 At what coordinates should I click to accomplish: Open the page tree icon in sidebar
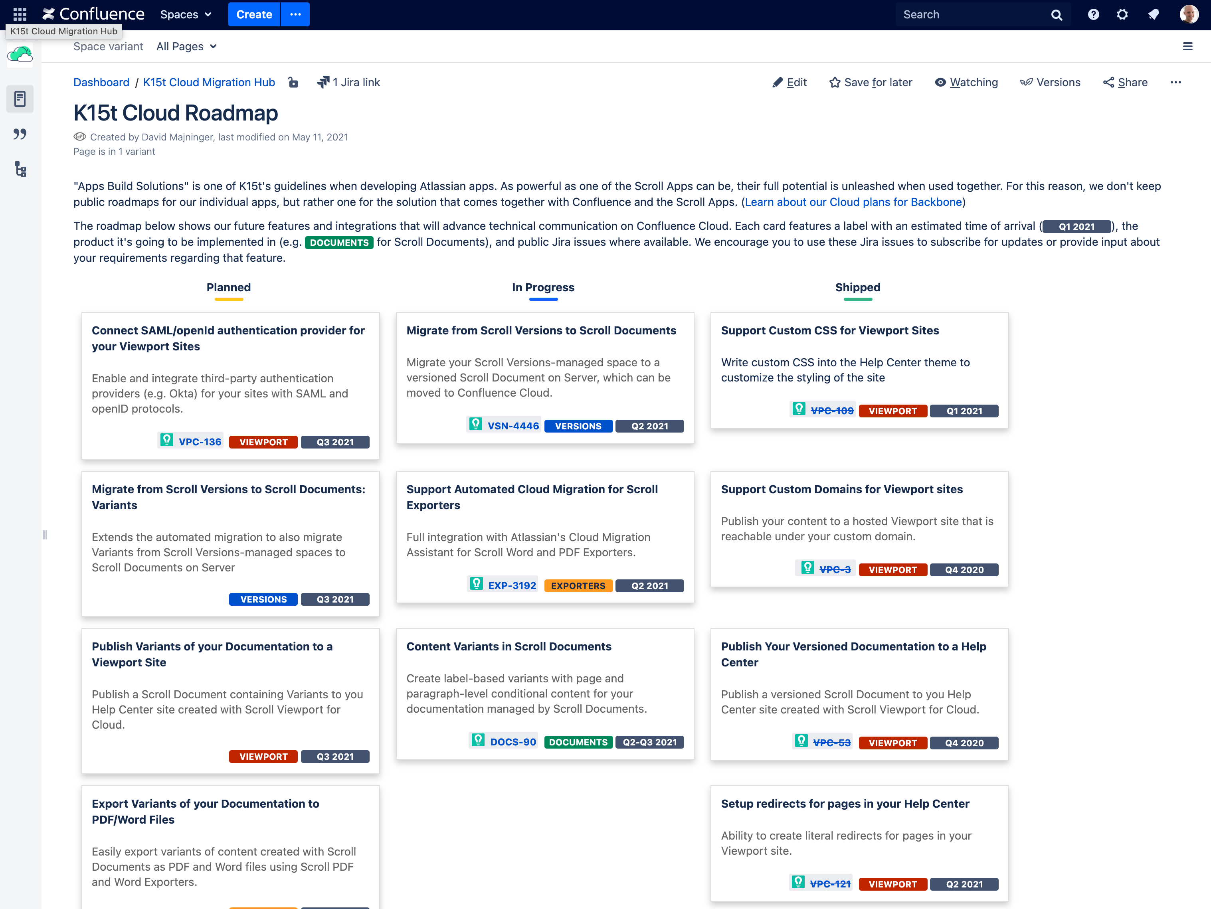(20, 170)
